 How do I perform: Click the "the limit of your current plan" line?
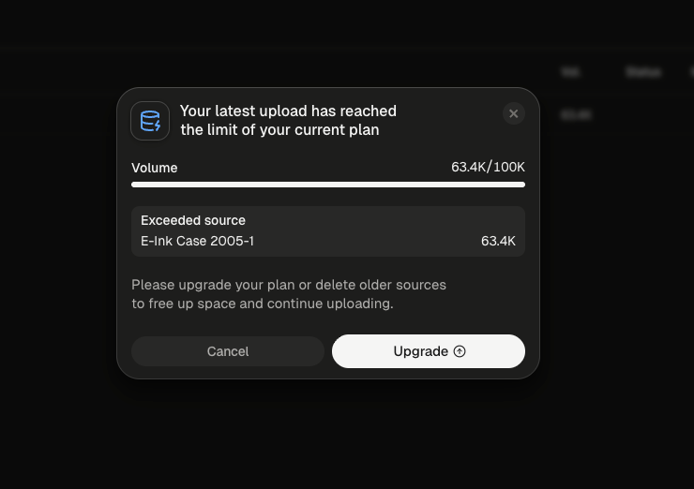(279, 130)
